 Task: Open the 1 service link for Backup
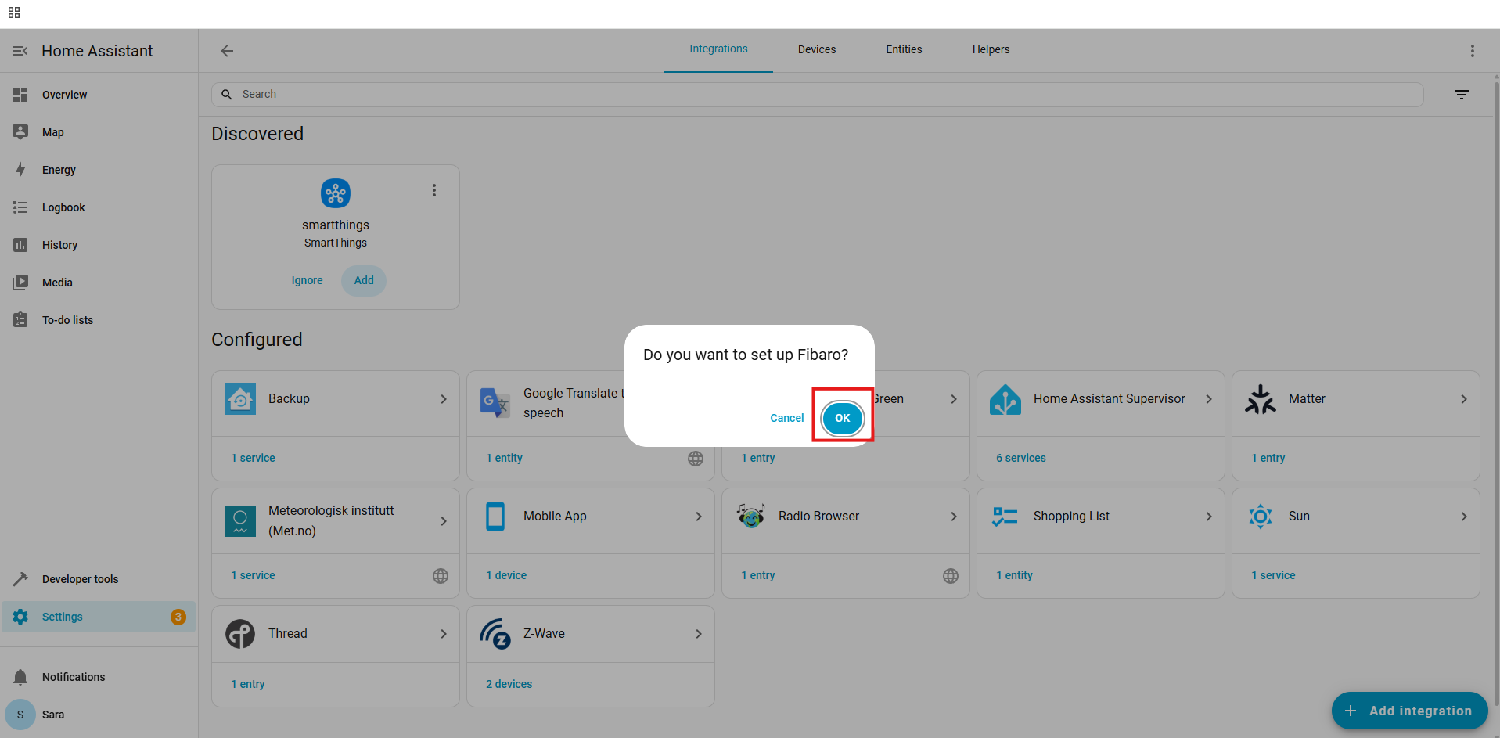click(253, 459)
